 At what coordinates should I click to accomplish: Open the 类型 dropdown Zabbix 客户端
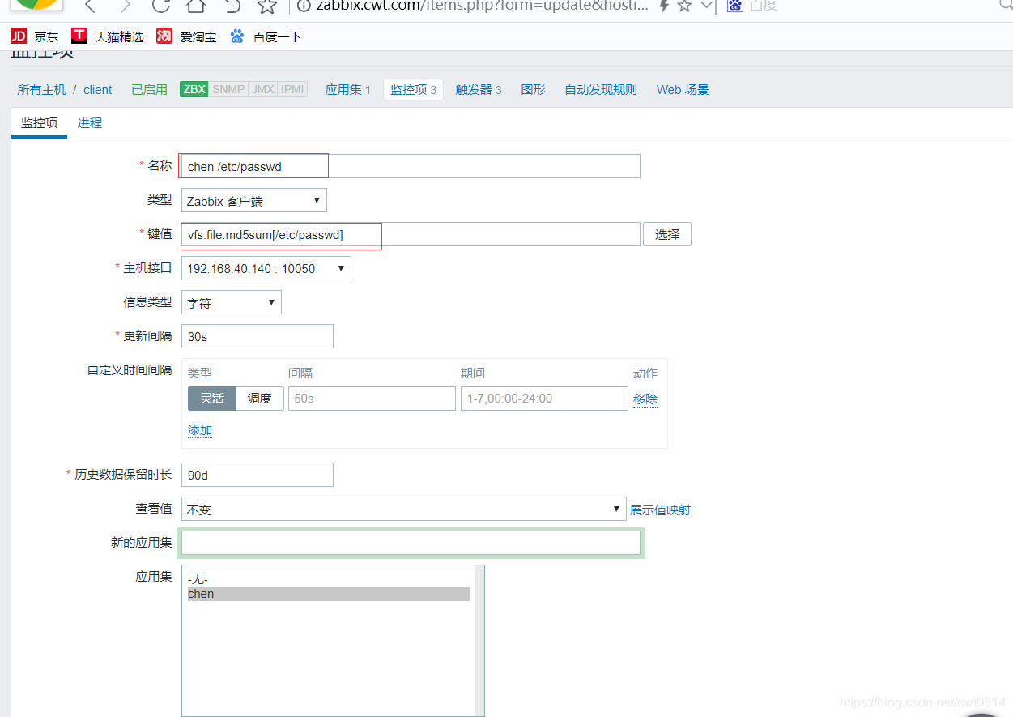(x=253, y=201)
